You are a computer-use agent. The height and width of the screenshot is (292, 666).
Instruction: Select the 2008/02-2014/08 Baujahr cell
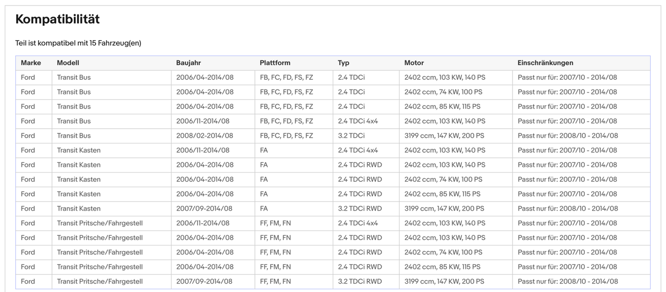coord(205,136)
